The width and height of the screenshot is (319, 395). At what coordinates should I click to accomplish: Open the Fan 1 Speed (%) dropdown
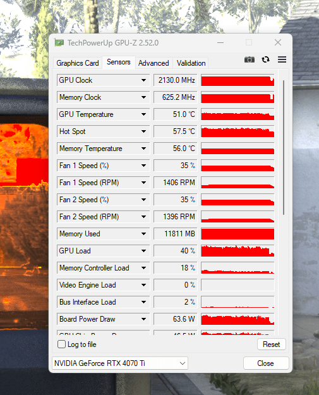(x=143, y=166)
